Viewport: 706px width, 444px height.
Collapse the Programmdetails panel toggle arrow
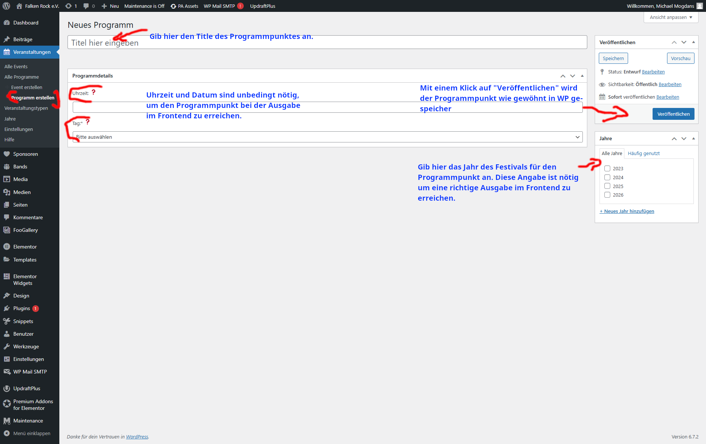[x=582, y=76]
